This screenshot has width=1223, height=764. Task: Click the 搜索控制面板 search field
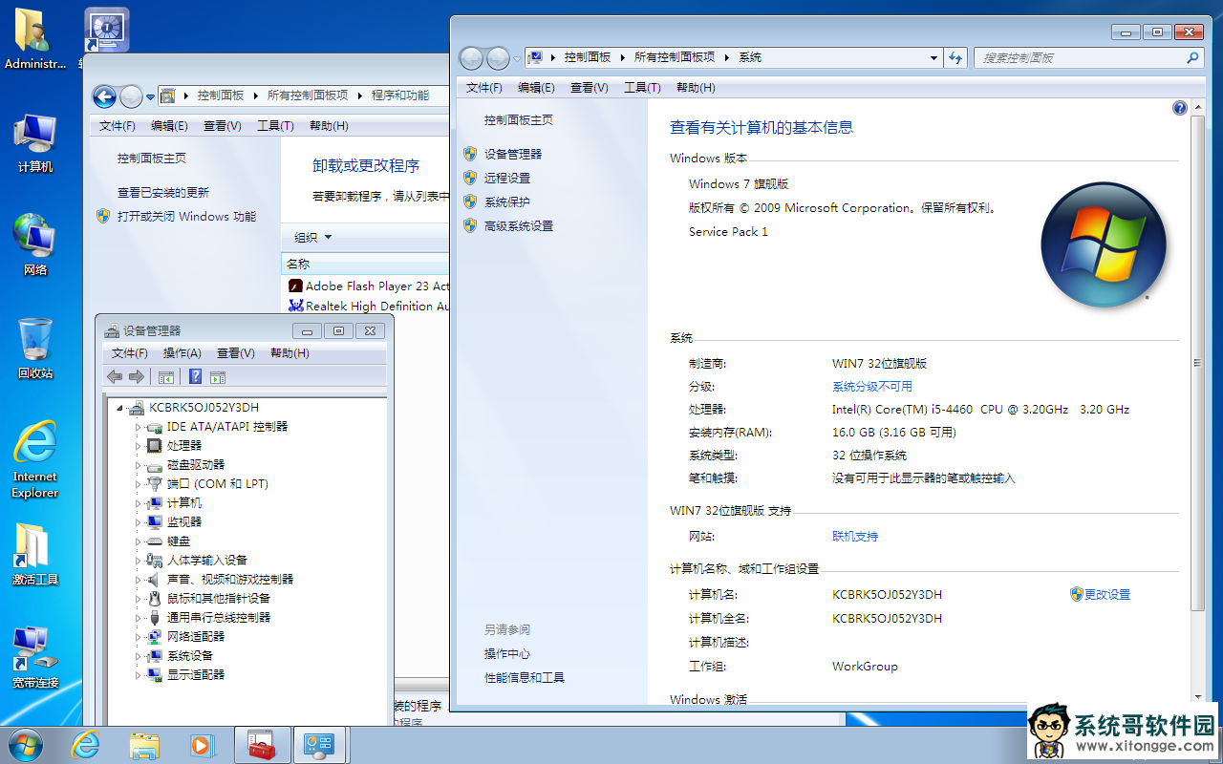coord(1087,58)
